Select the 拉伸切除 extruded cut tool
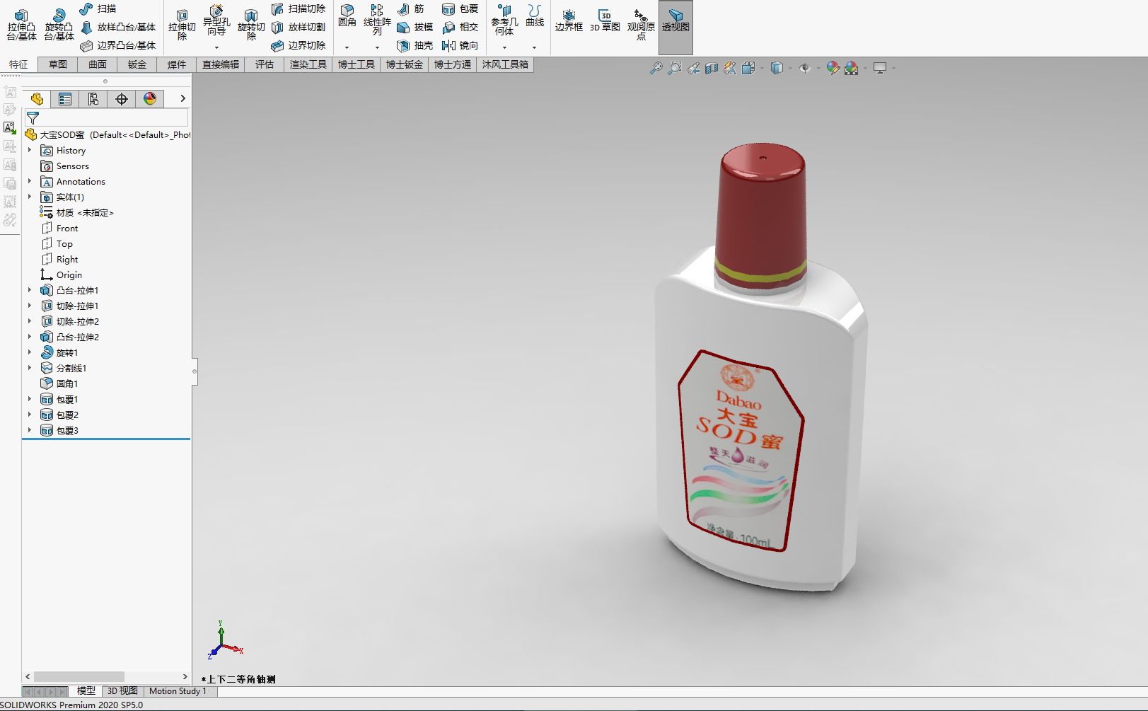Screen dimensions: 1148x711 click(182, 25)
